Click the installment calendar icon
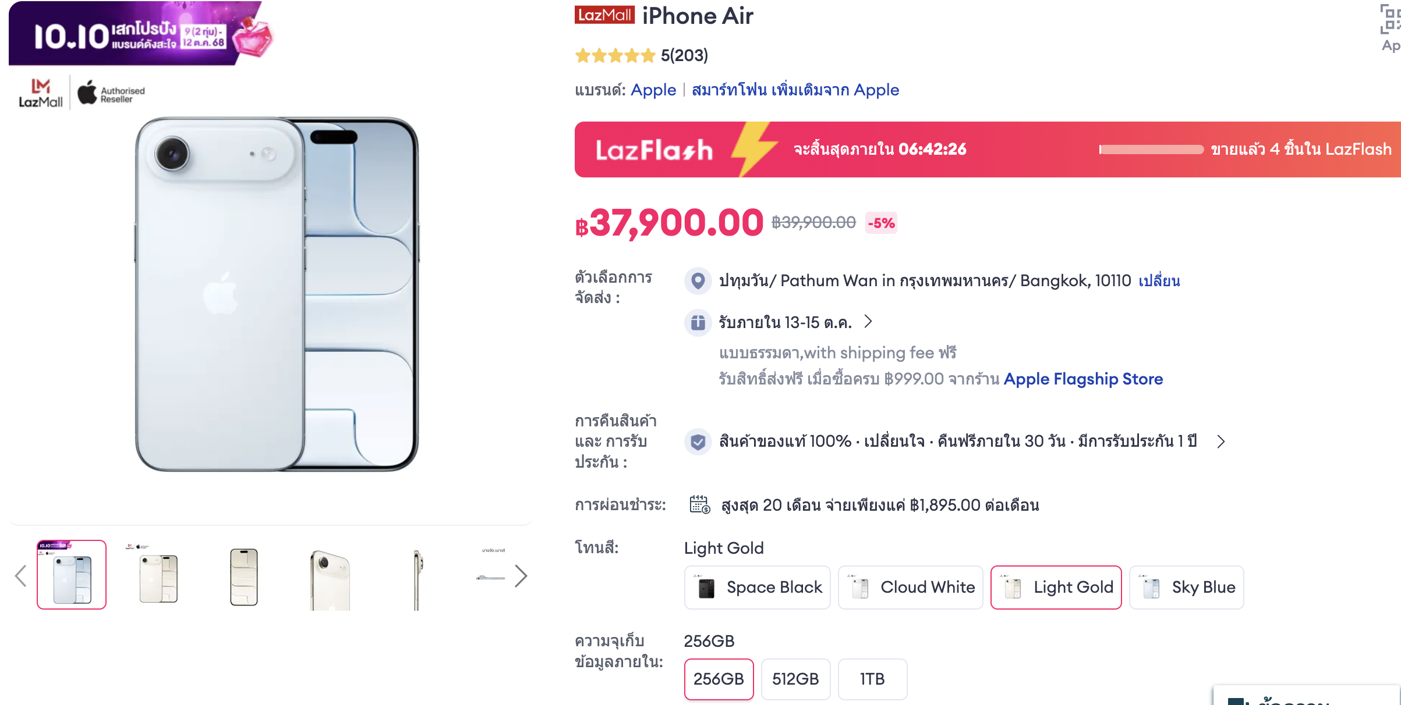Viewport: 1401px width, 705px height. pyautogui.click(x=699, y=504)
